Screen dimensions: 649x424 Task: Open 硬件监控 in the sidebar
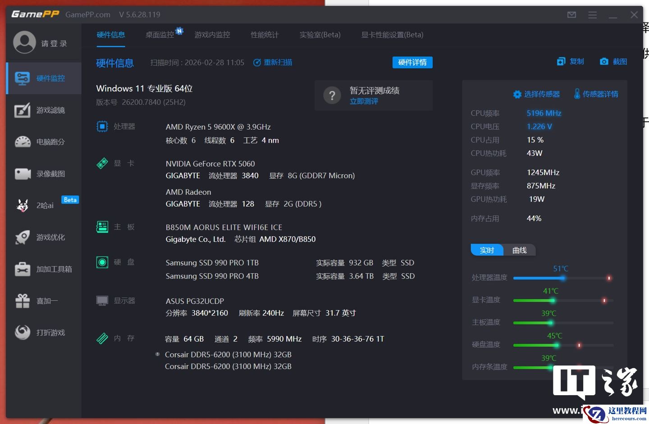coord(44,78)
